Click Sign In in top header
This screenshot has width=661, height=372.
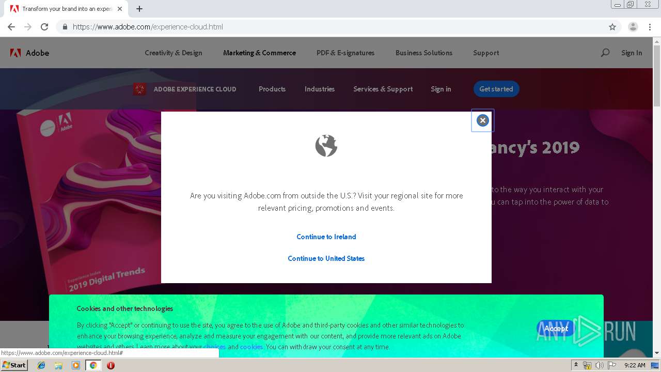tap(632, 53)
